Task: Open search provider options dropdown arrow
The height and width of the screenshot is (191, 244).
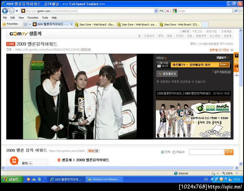Action: (240, 11)
